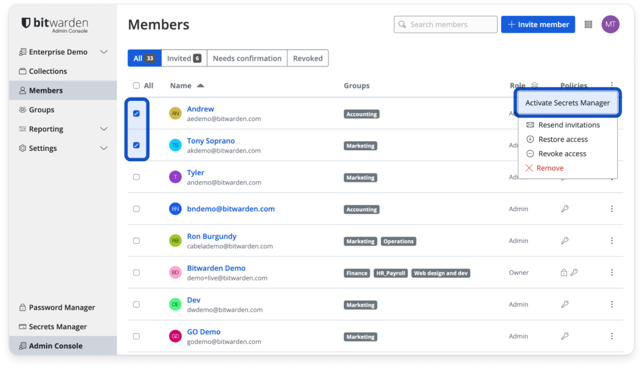Image resolution: width=643 pixels, height=369 pixels.
Task: Switch to the Revoked tab
Action: (x=308, y=58)
